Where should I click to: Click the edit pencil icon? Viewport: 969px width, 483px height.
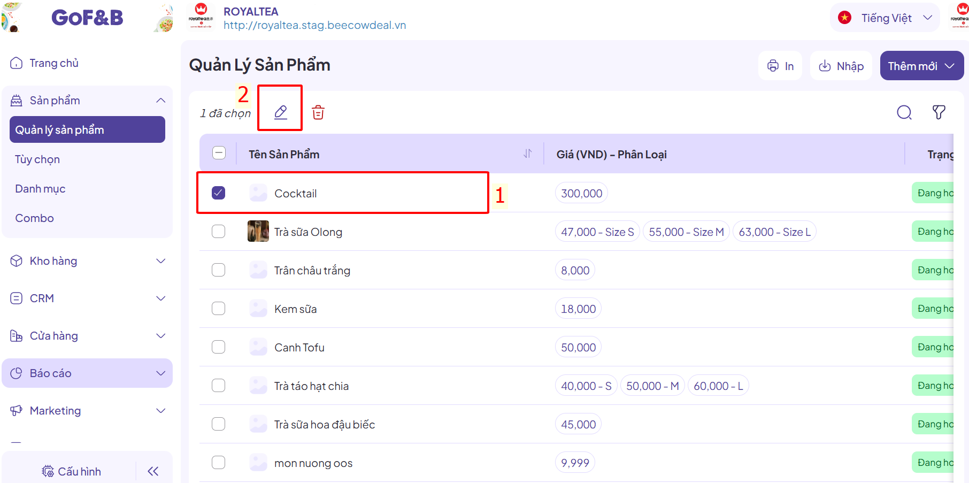[x=281, y=112]
